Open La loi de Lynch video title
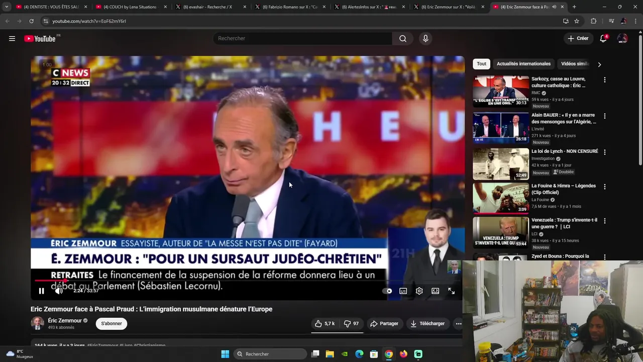The height and width of the screenshot is (362, 643). point(565,151)
